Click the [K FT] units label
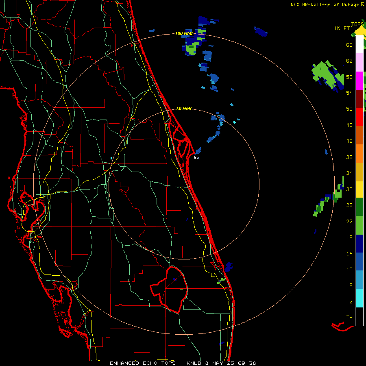Viewport: 366px width, 366px height. coord(344,28)
